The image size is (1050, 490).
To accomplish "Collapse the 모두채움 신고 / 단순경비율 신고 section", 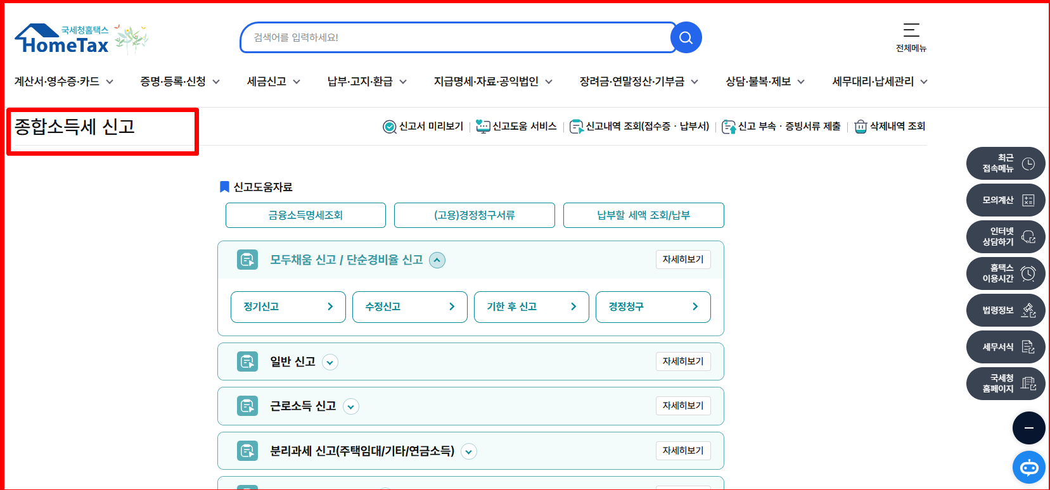I will point(437,260).
